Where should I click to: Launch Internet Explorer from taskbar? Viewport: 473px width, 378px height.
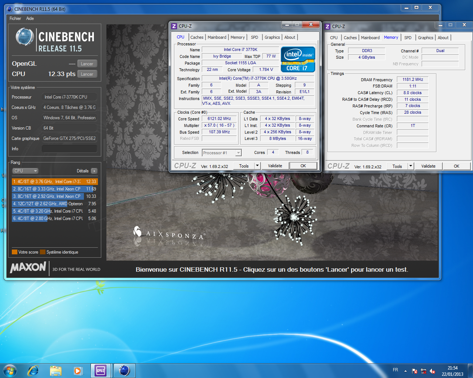33,371
